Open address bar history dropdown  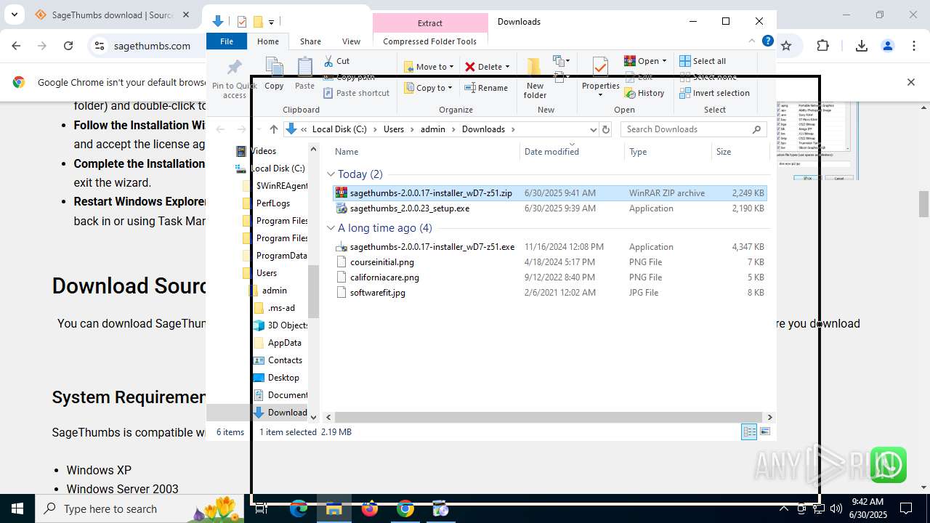click(594, 129)
